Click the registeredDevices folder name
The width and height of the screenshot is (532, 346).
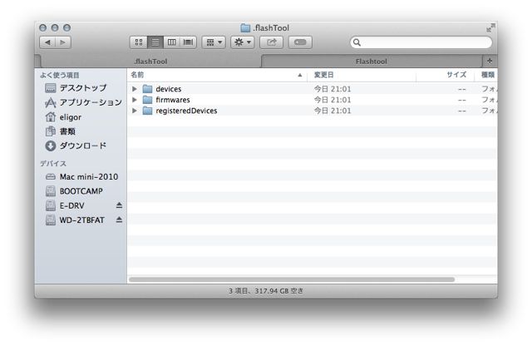pyautogui.click(x=186, y=111)
